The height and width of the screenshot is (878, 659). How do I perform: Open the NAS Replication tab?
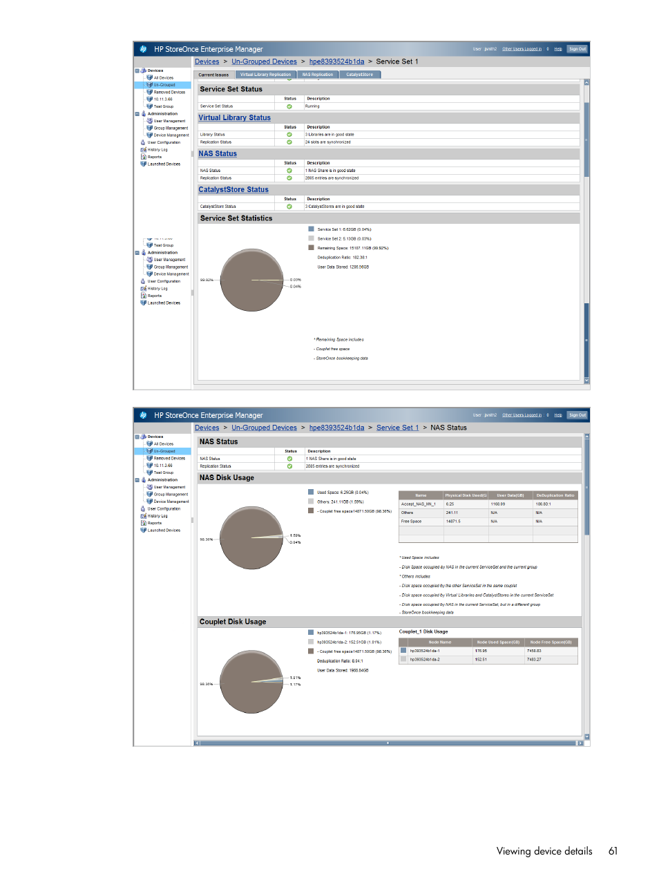tap(318, 75)
